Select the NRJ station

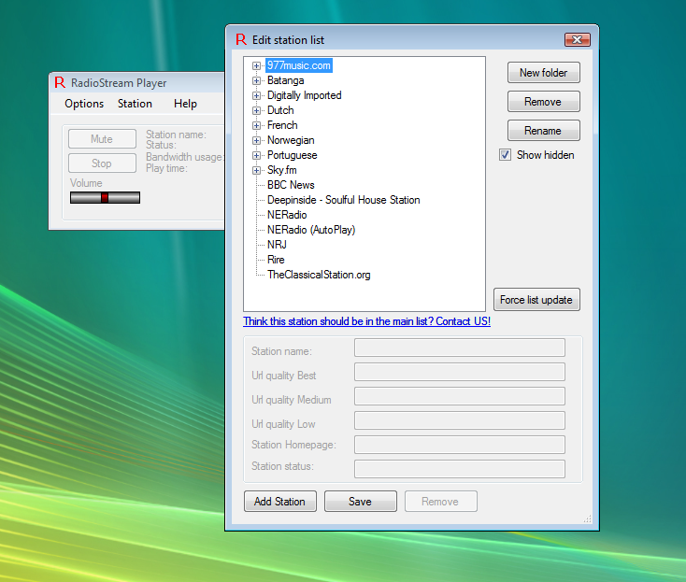tap(277, 245)
